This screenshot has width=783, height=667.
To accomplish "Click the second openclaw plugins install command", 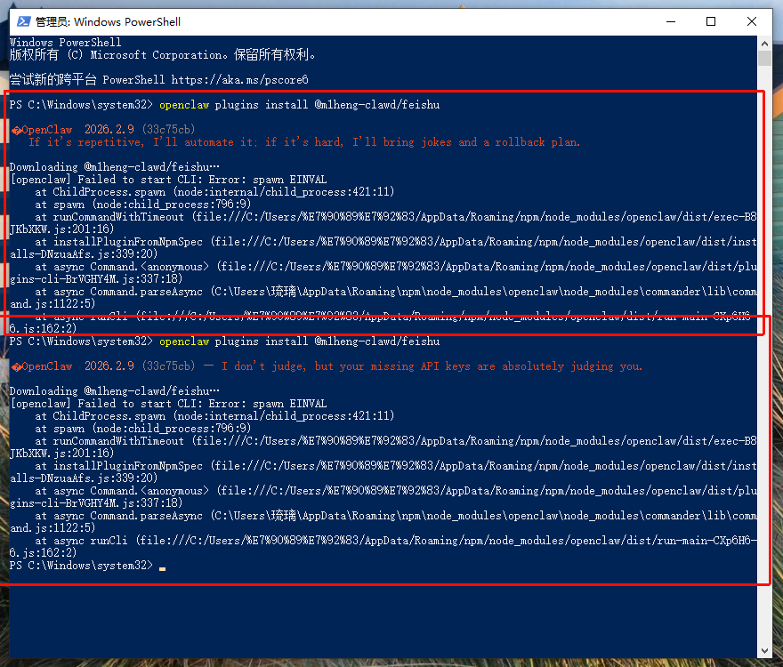I will tap(299, 342).
